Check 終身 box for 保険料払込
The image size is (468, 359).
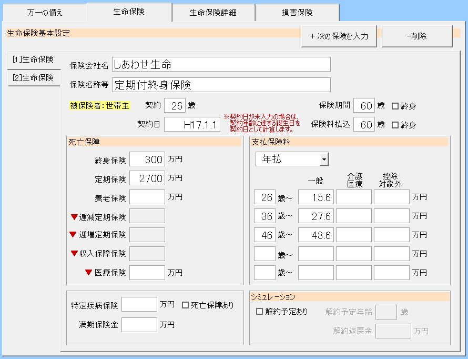pos(395,125)
